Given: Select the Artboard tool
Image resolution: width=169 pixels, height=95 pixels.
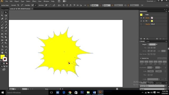Looking at the screenshot, I should pos(2,50).
